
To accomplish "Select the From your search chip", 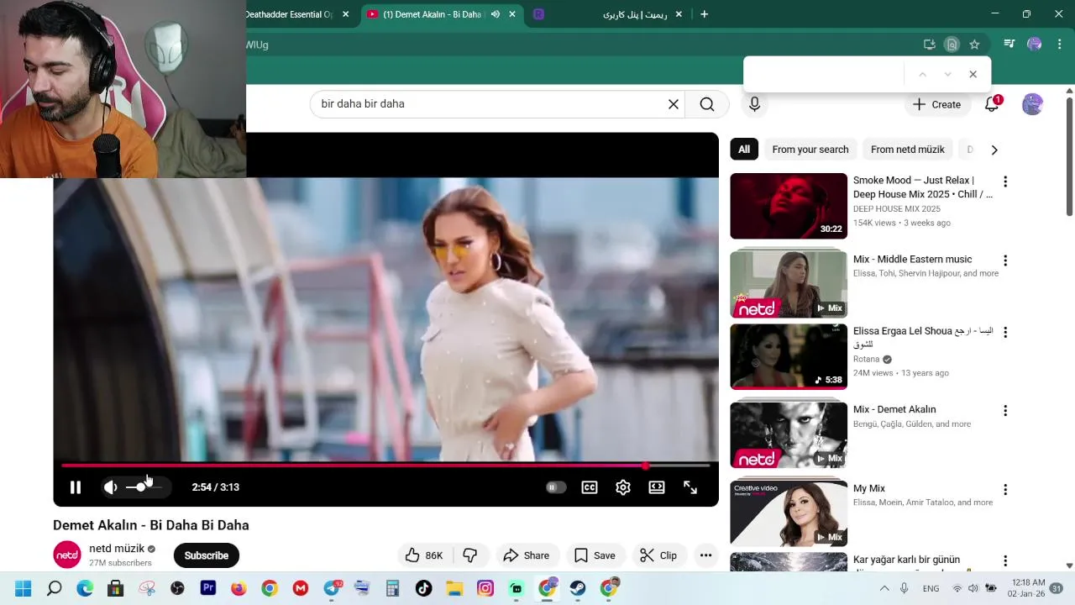I will [x=810, y=150].
